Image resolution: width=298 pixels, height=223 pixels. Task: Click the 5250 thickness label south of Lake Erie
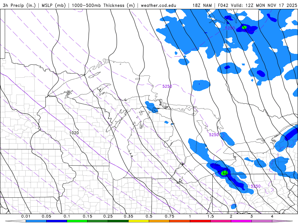pyautogui.click(x=256, y=186)
